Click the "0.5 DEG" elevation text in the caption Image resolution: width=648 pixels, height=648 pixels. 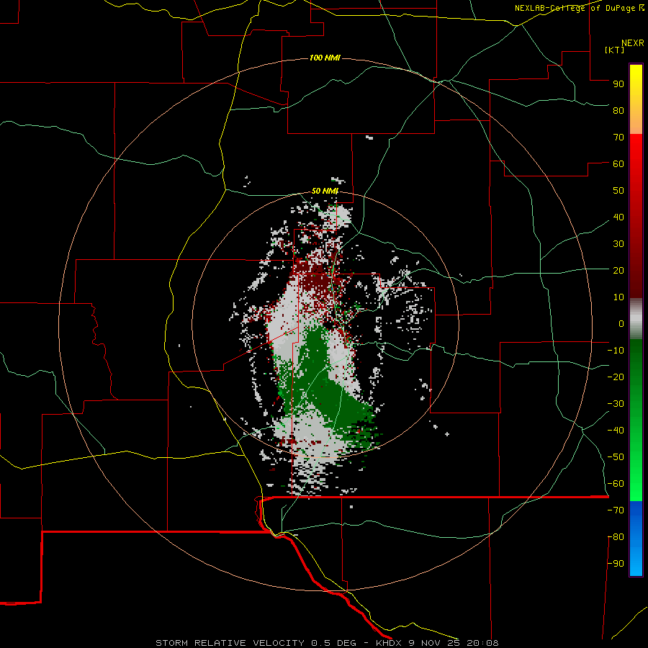tap(333, 643)
